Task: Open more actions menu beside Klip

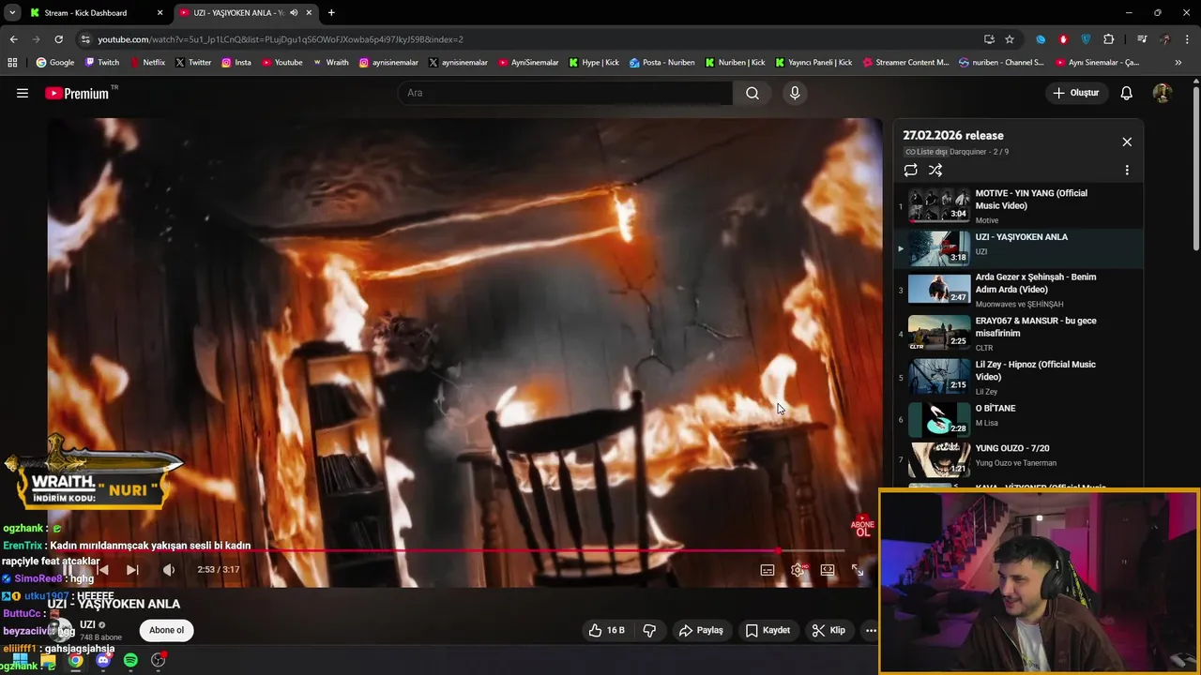Action: coord(871,630)
